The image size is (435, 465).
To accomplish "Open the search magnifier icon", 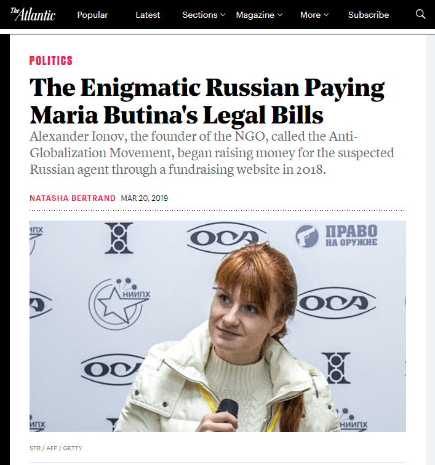I will [x=420, y=14].
